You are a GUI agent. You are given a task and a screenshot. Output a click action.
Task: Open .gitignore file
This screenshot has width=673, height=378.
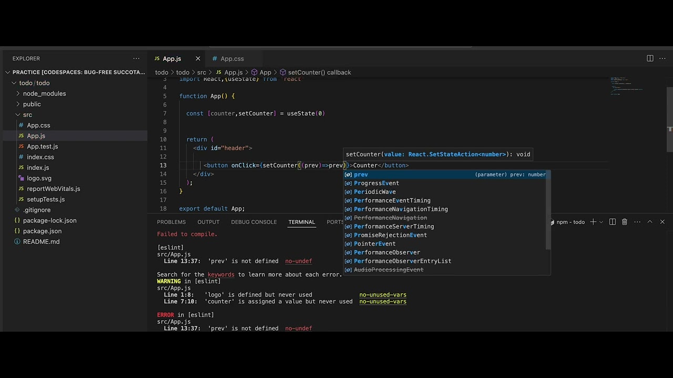point(37,210)
